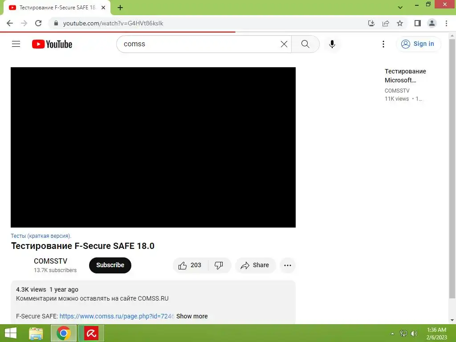Reload the YouTube page
The image size is (456, 342).
(x=38, y=23)
